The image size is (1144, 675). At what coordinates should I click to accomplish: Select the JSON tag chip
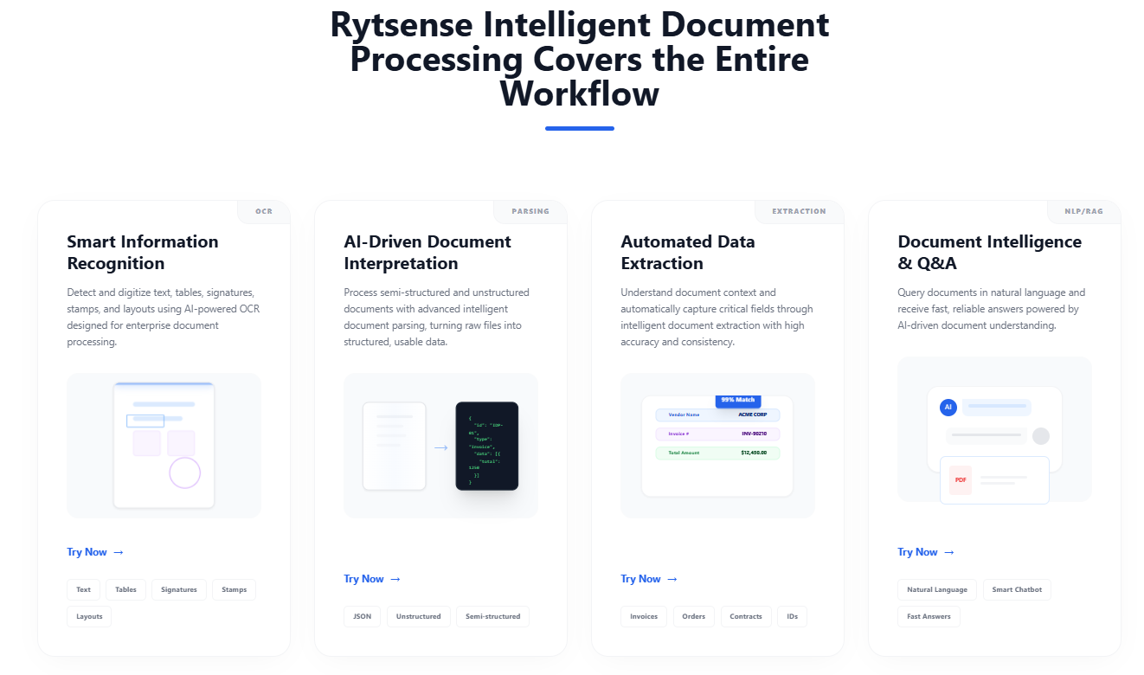pyautogui.click(x=362, y=616)
